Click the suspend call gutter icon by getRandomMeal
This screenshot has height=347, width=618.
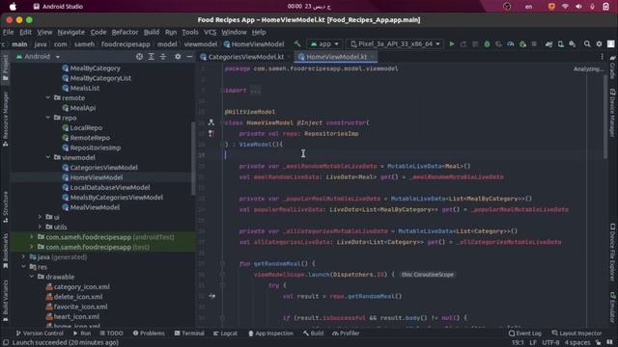212,296
